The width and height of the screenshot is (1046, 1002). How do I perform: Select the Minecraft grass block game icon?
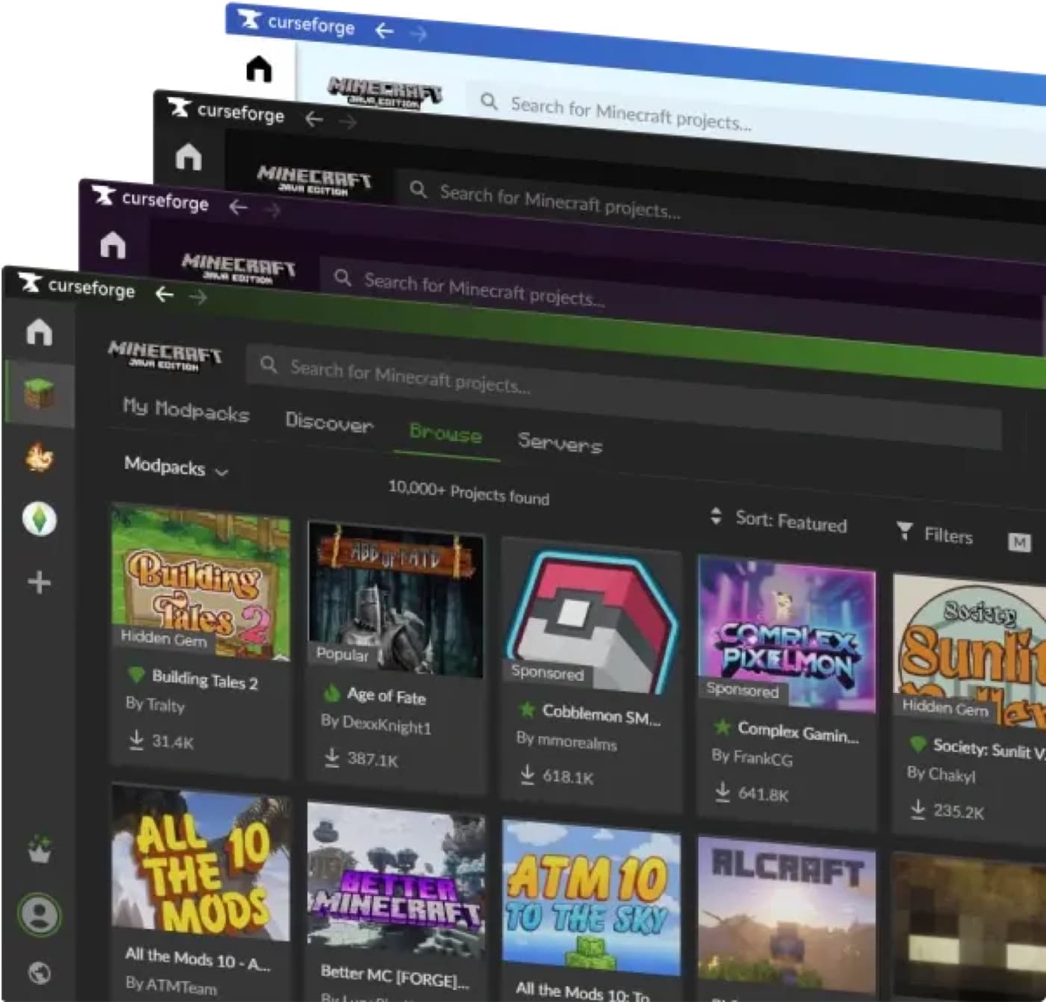(39, 393)
